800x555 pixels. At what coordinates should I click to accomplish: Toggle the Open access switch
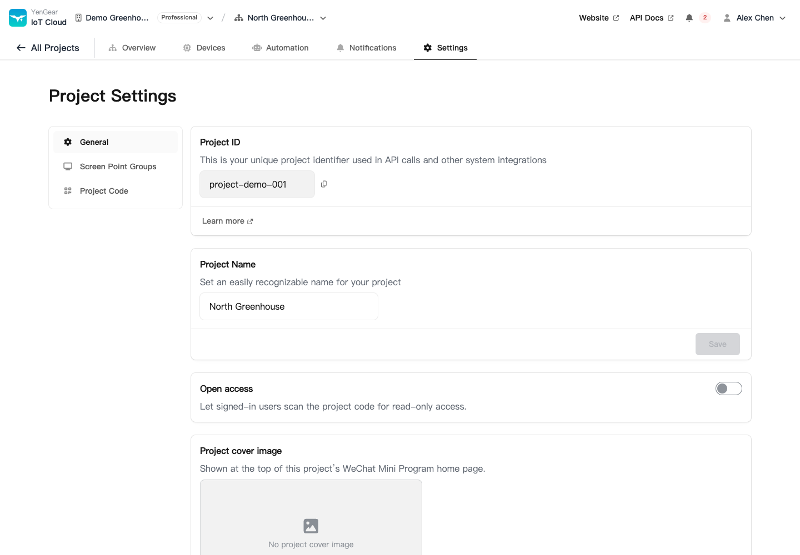(729, 389)
